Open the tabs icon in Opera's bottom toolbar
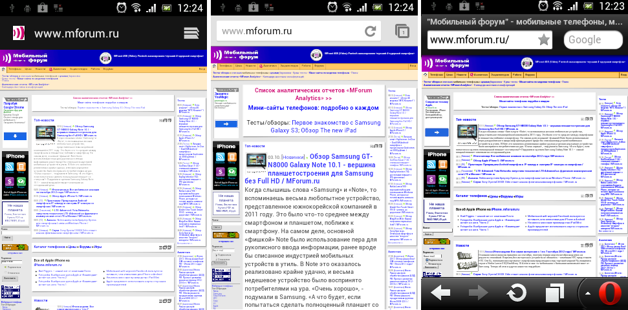 pyautogui.click(x=554, y=293)
